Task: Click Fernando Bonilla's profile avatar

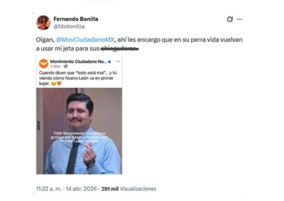Action: [x=43, y=22]
